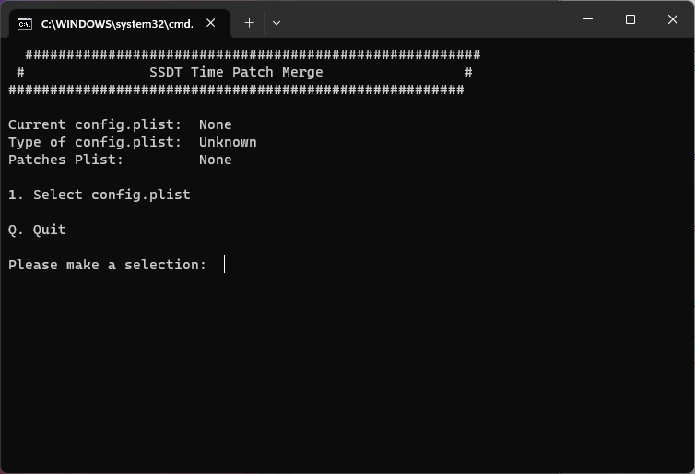Click the "SSDT Time Patch Merge" header text
695x474 pixels.
236,72
